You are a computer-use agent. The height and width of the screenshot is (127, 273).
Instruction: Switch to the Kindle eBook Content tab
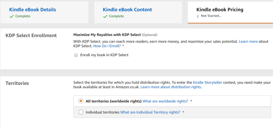coord(127,10)
